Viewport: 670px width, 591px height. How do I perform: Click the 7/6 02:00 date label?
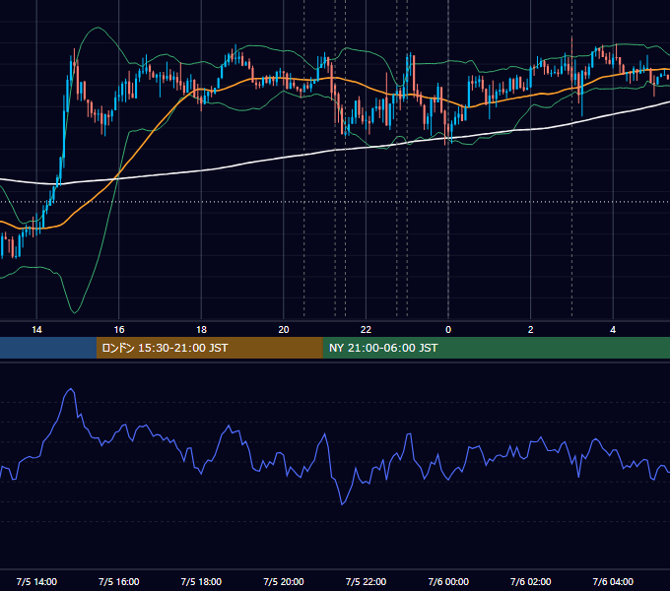(530, 581)
